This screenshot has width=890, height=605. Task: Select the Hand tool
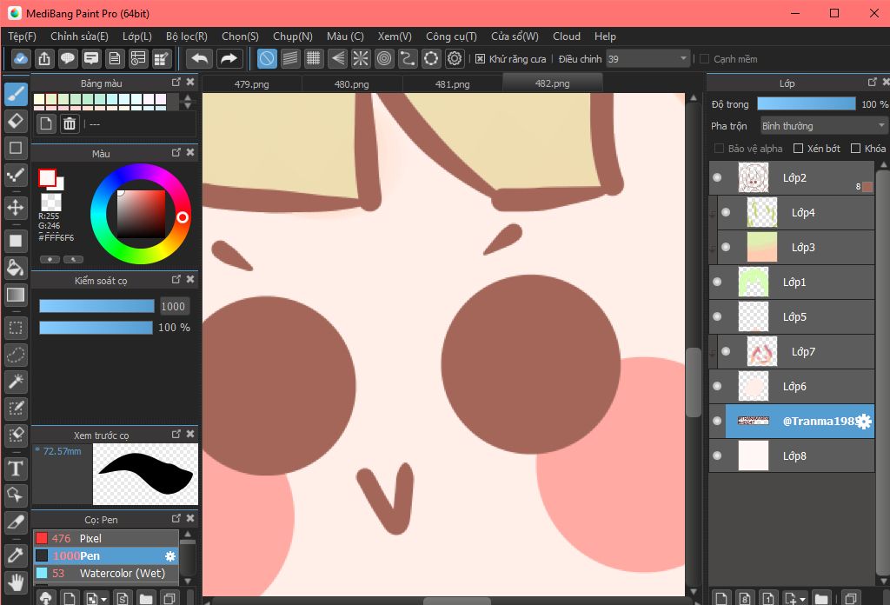[16, 582]
